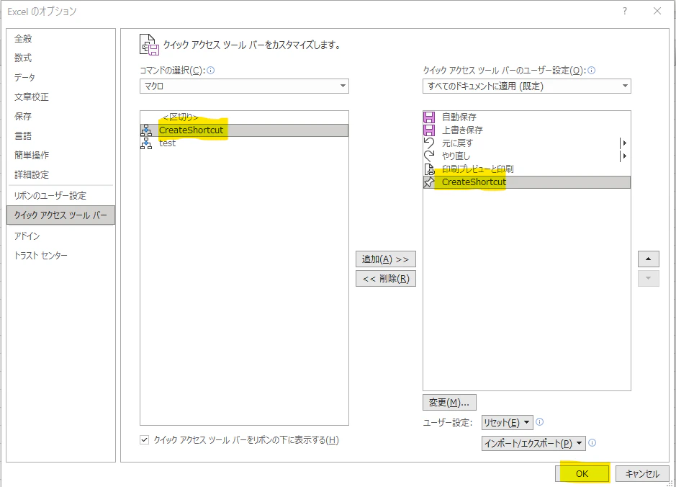Screen dimensions: 676x487
Task: Click the help question mark in title bar
Action: coord(625,12)
